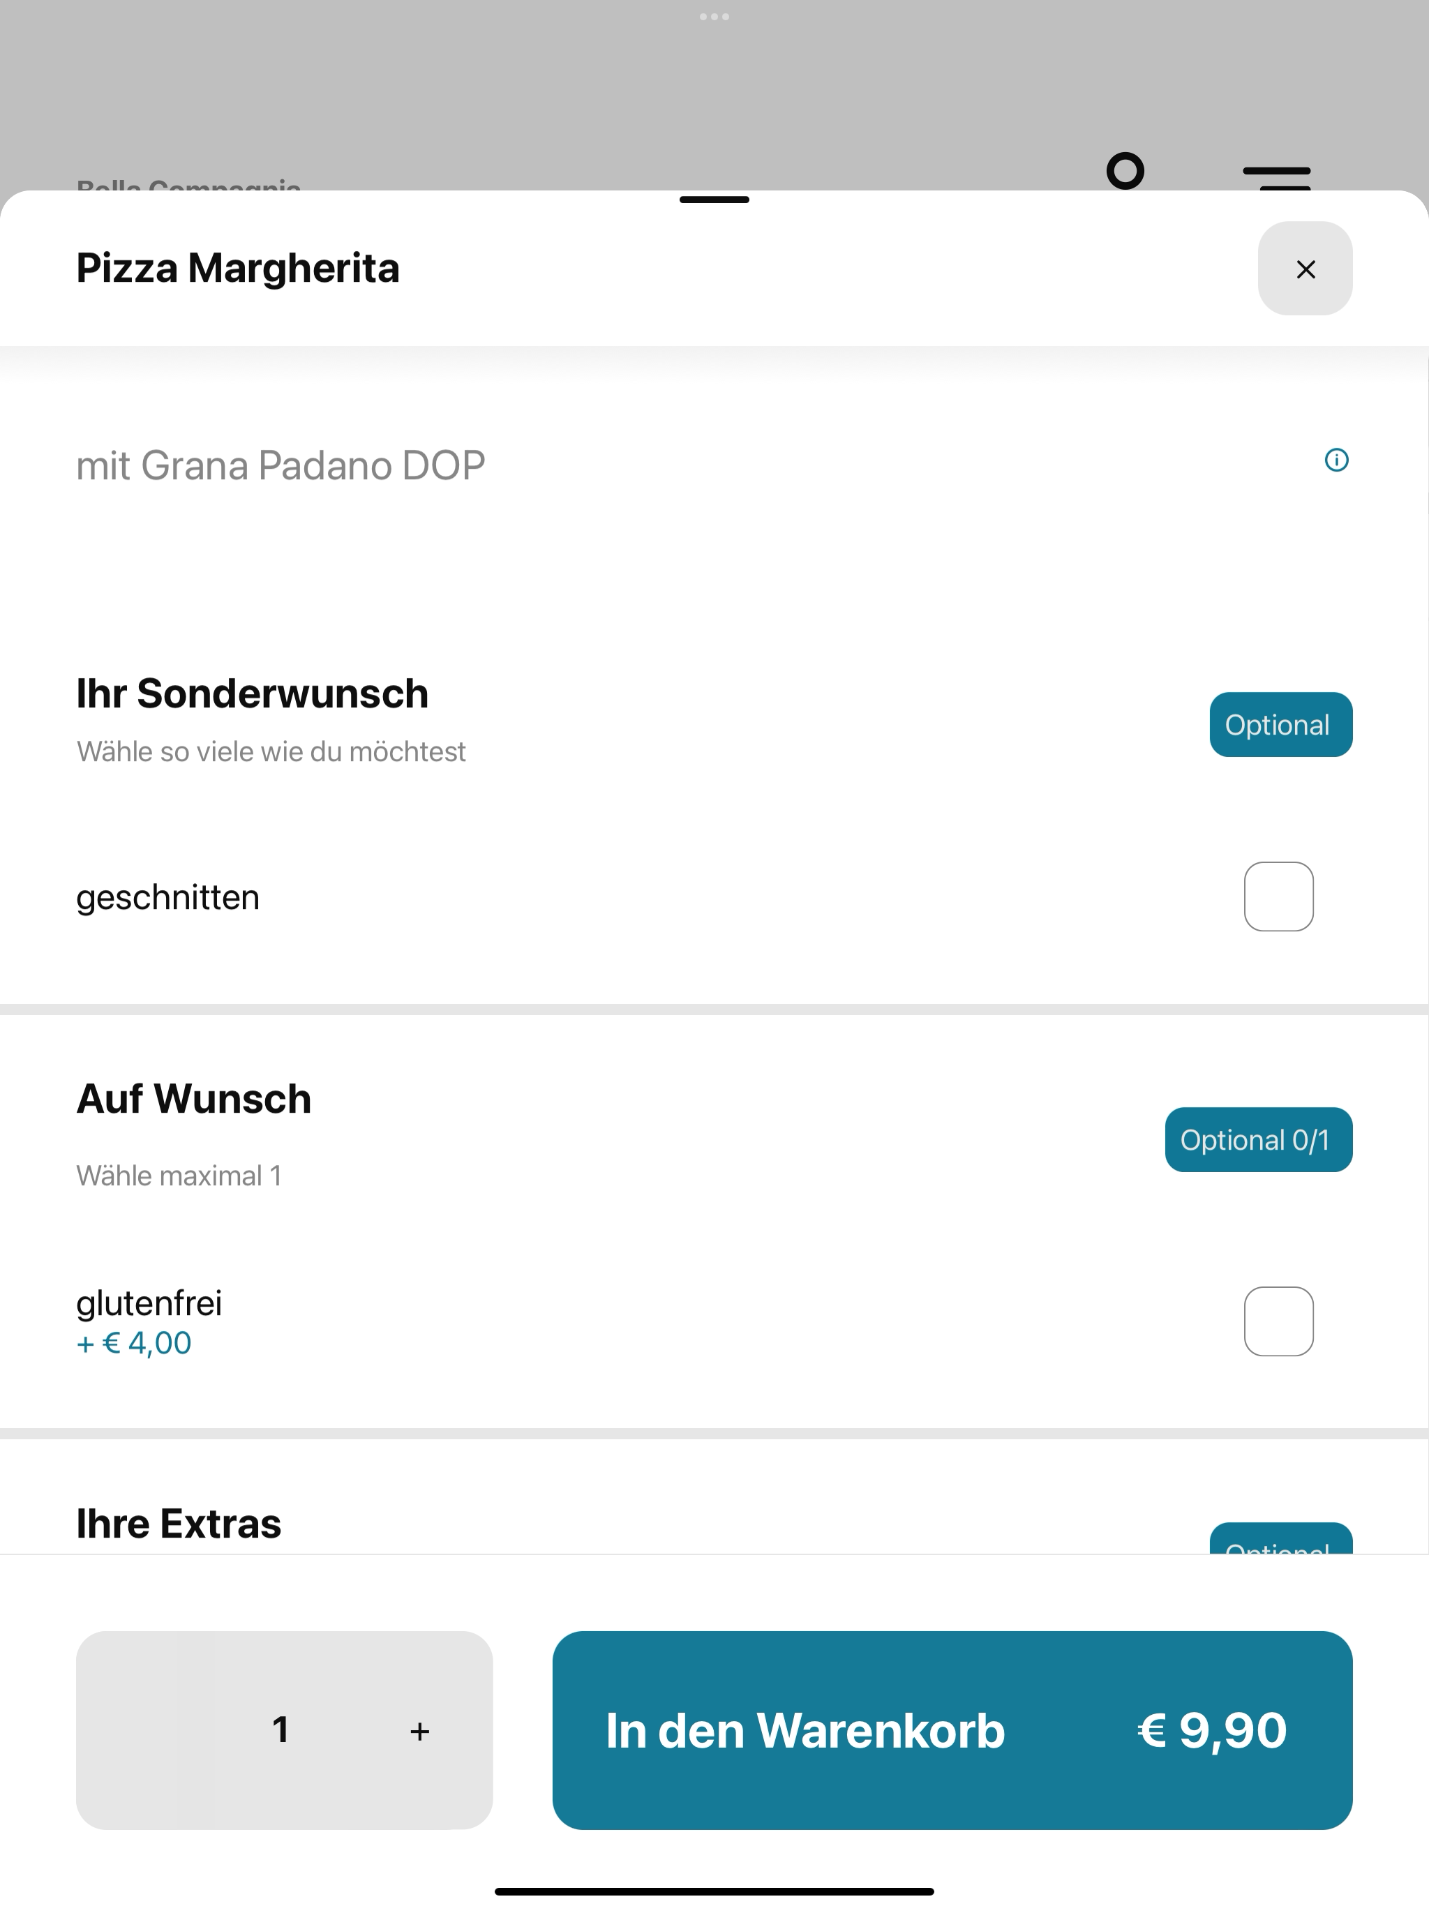
Task: Select the Auf Wunsch section heading
Action: click(x=194, y=1099)
